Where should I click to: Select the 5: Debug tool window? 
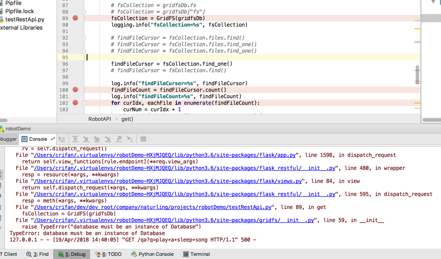pyautogui.click(x=72, y=254)
